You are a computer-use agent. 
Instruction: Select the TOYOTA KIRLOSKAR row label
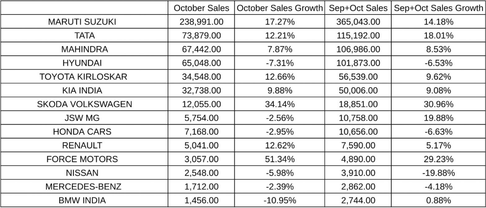point(83,77)
